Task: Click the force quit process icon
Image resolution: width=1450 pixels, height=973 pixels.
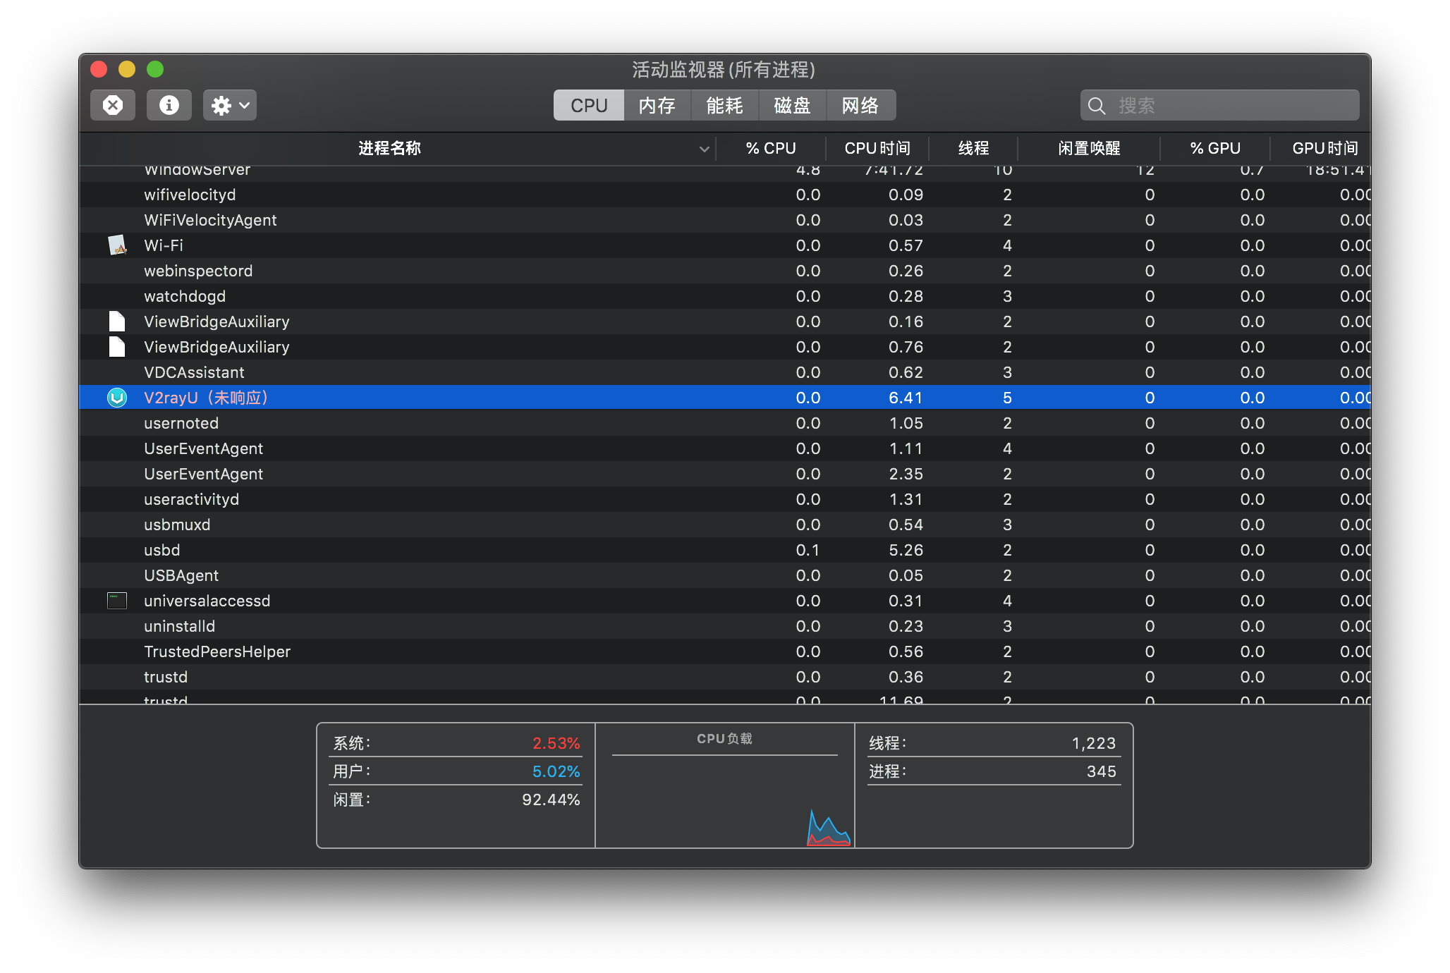Action: (x=113, y=105)
